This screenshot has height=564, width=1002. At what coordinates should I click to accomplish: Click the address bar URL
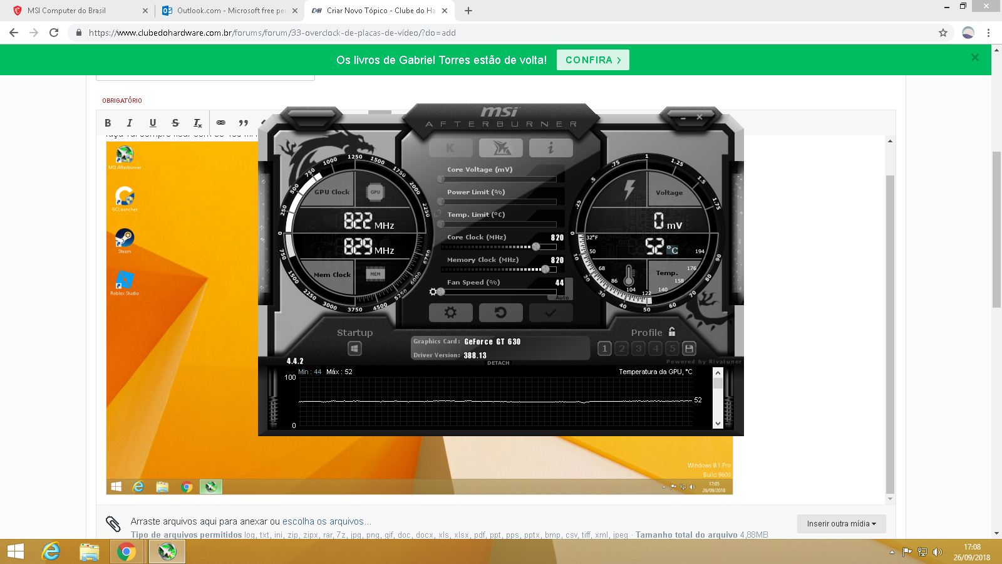(x=272, y=33)
